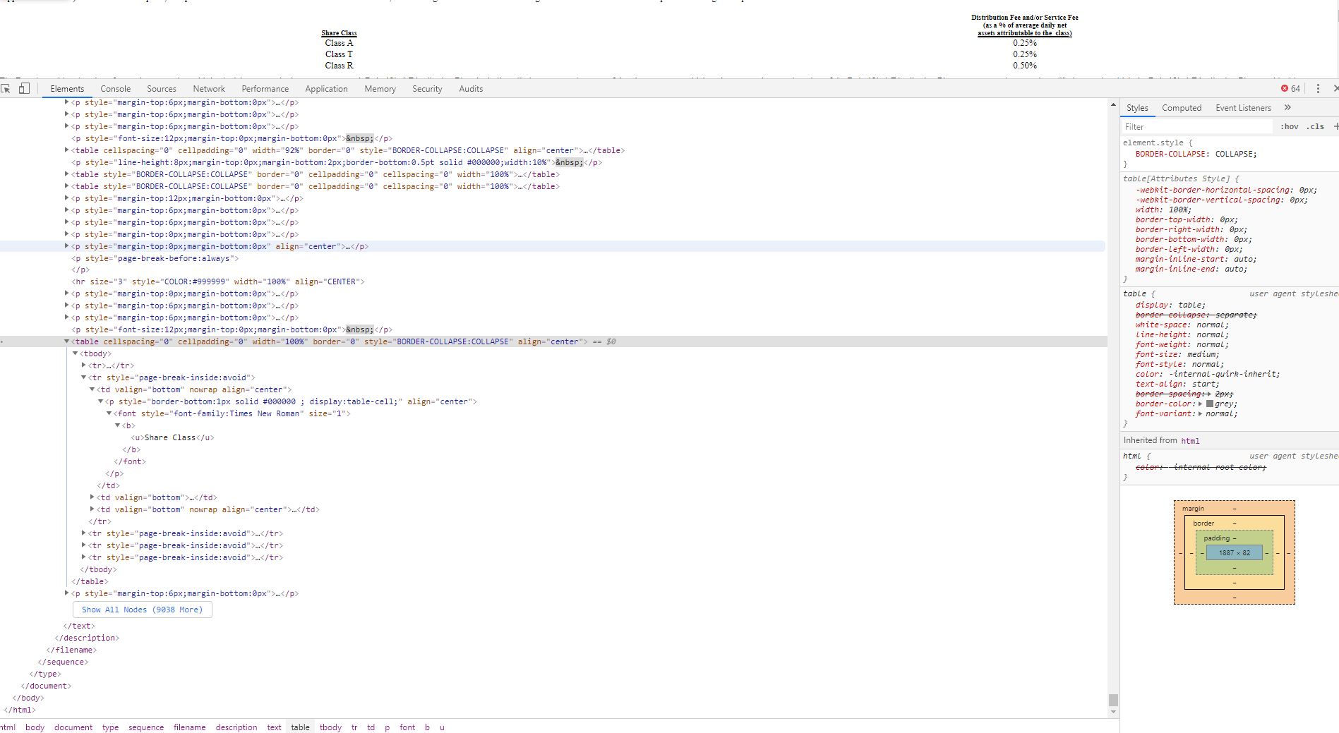
Task: Click the '0.50%' fee value on page
Action: click(x=1025, y=66)
